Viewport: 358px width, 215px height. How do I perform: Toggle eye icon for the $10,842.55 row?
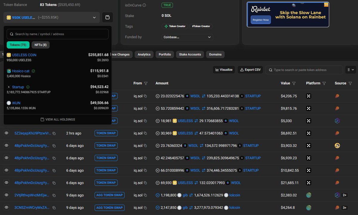coord(6,170)
